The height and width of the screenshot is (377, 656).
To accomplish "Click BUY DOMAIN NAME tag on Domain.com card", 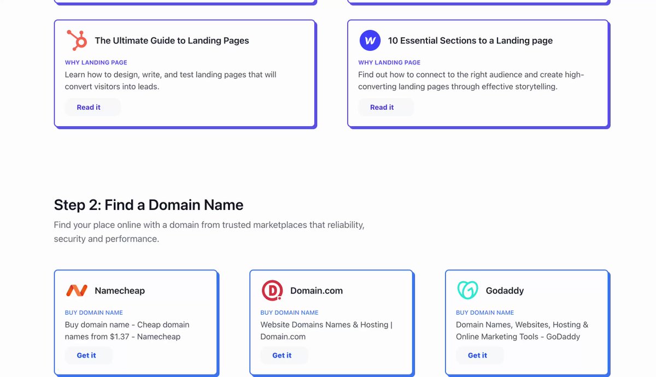I will 289,313.
